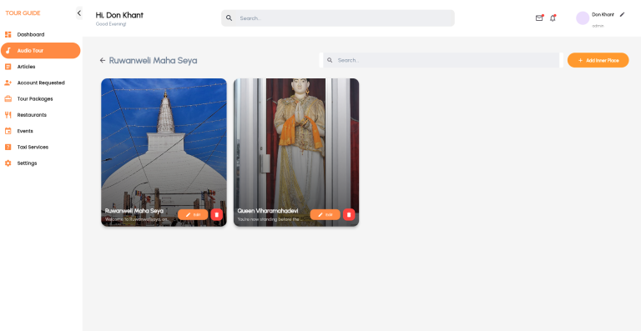Viewport: 641px width, 331px height.
Task: Click the Articles icon in sidebar
Action: click(8, 67)
